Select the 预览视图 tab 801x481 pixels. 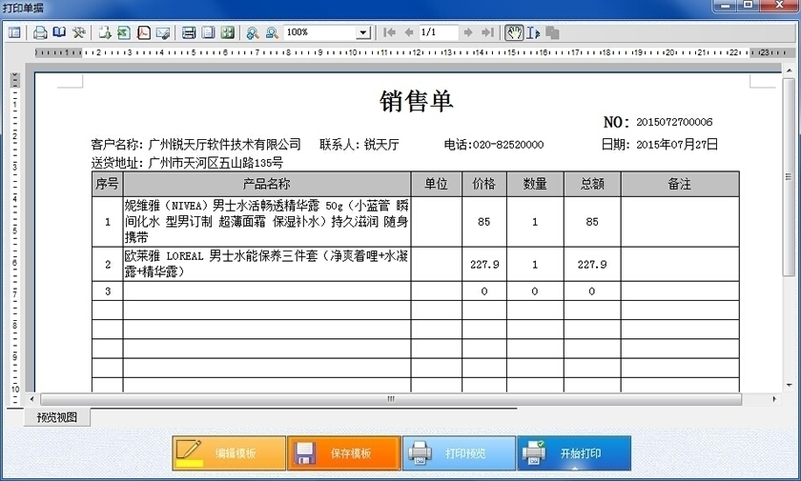click(x=57, y=417)
